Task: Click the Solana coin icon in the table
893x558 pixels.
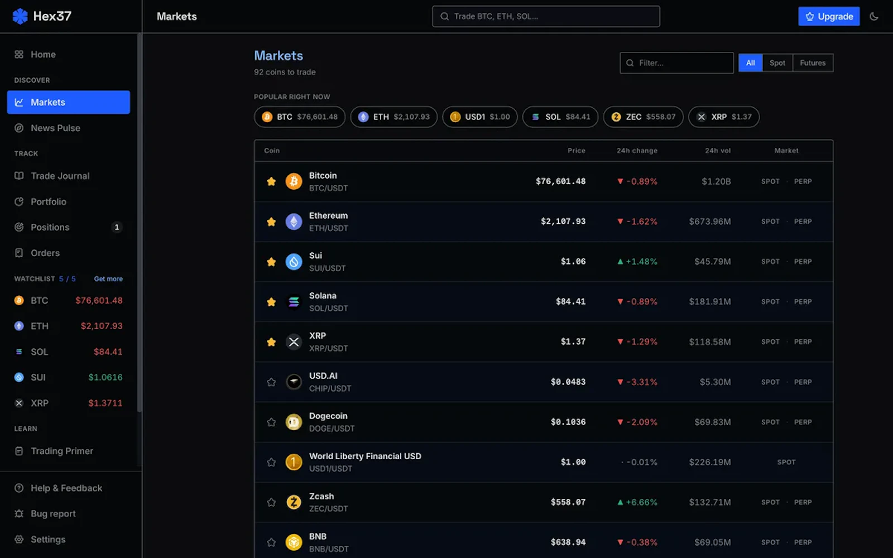Action: pyautogui.click(x=294, y=302)
